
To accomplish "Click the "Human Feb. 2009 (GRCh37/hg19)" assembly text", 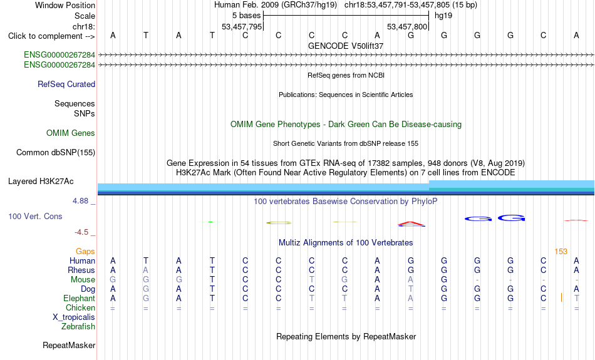I will click(276, 5).
